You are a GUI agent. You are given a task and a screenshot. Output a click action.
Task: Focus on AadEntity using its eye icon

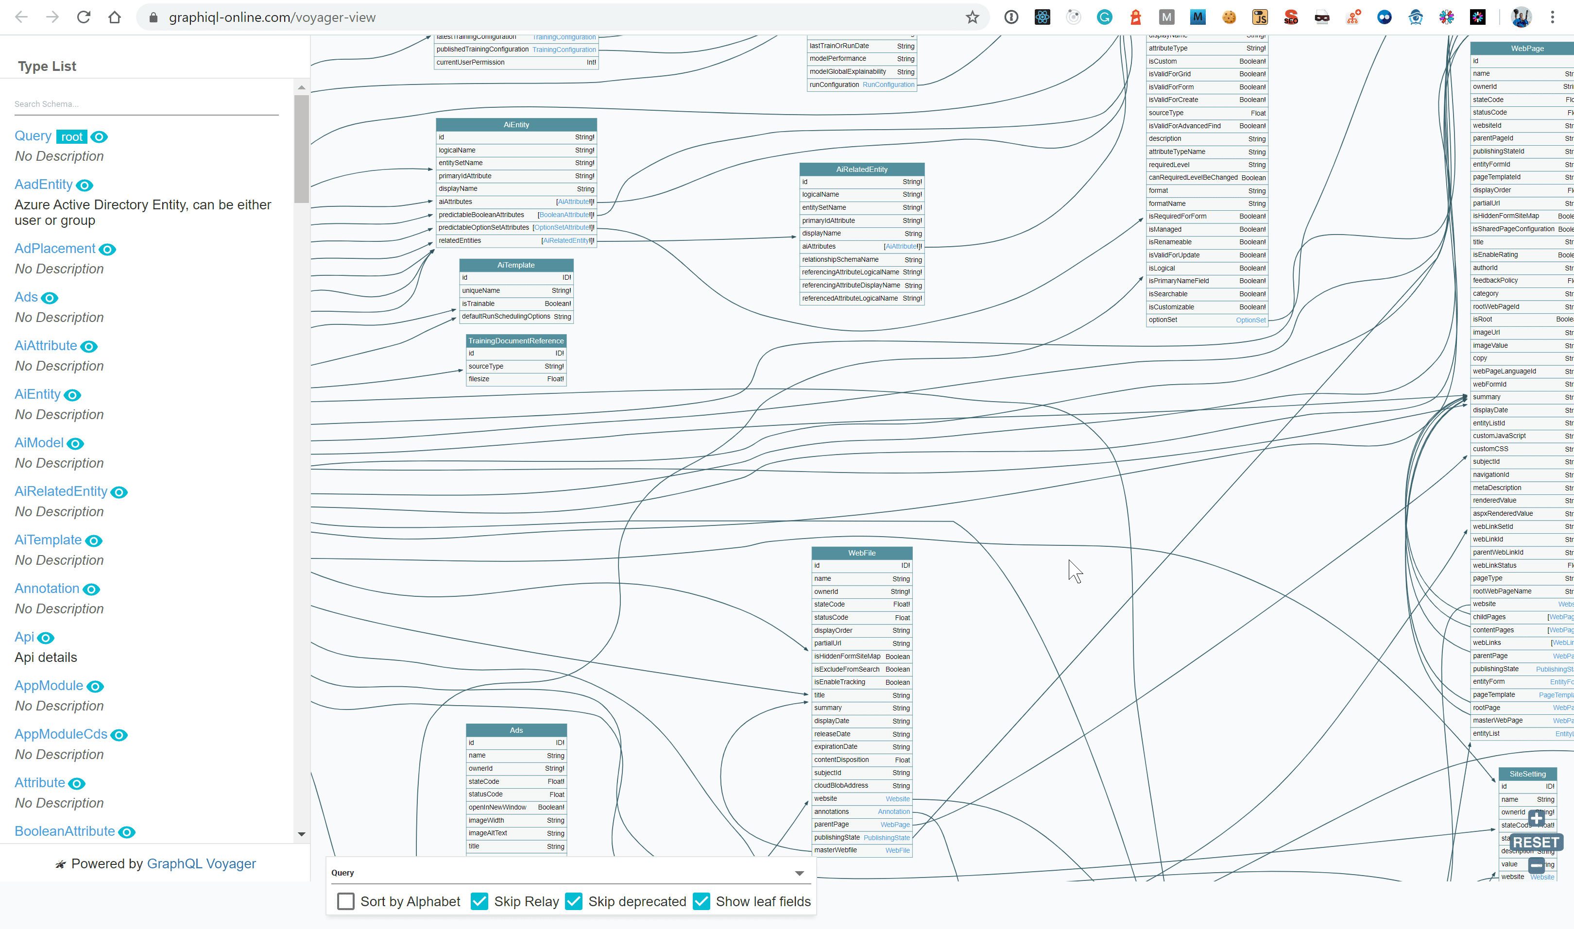[x=85, y=186]
